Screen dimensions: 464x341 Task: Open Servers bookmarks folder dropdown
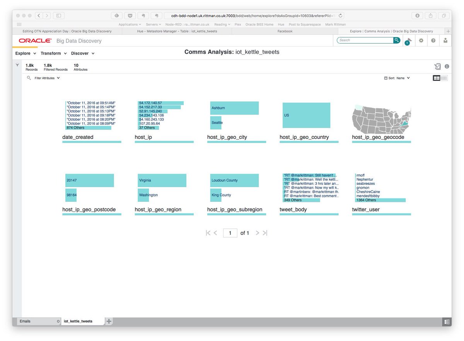(153, 24)
